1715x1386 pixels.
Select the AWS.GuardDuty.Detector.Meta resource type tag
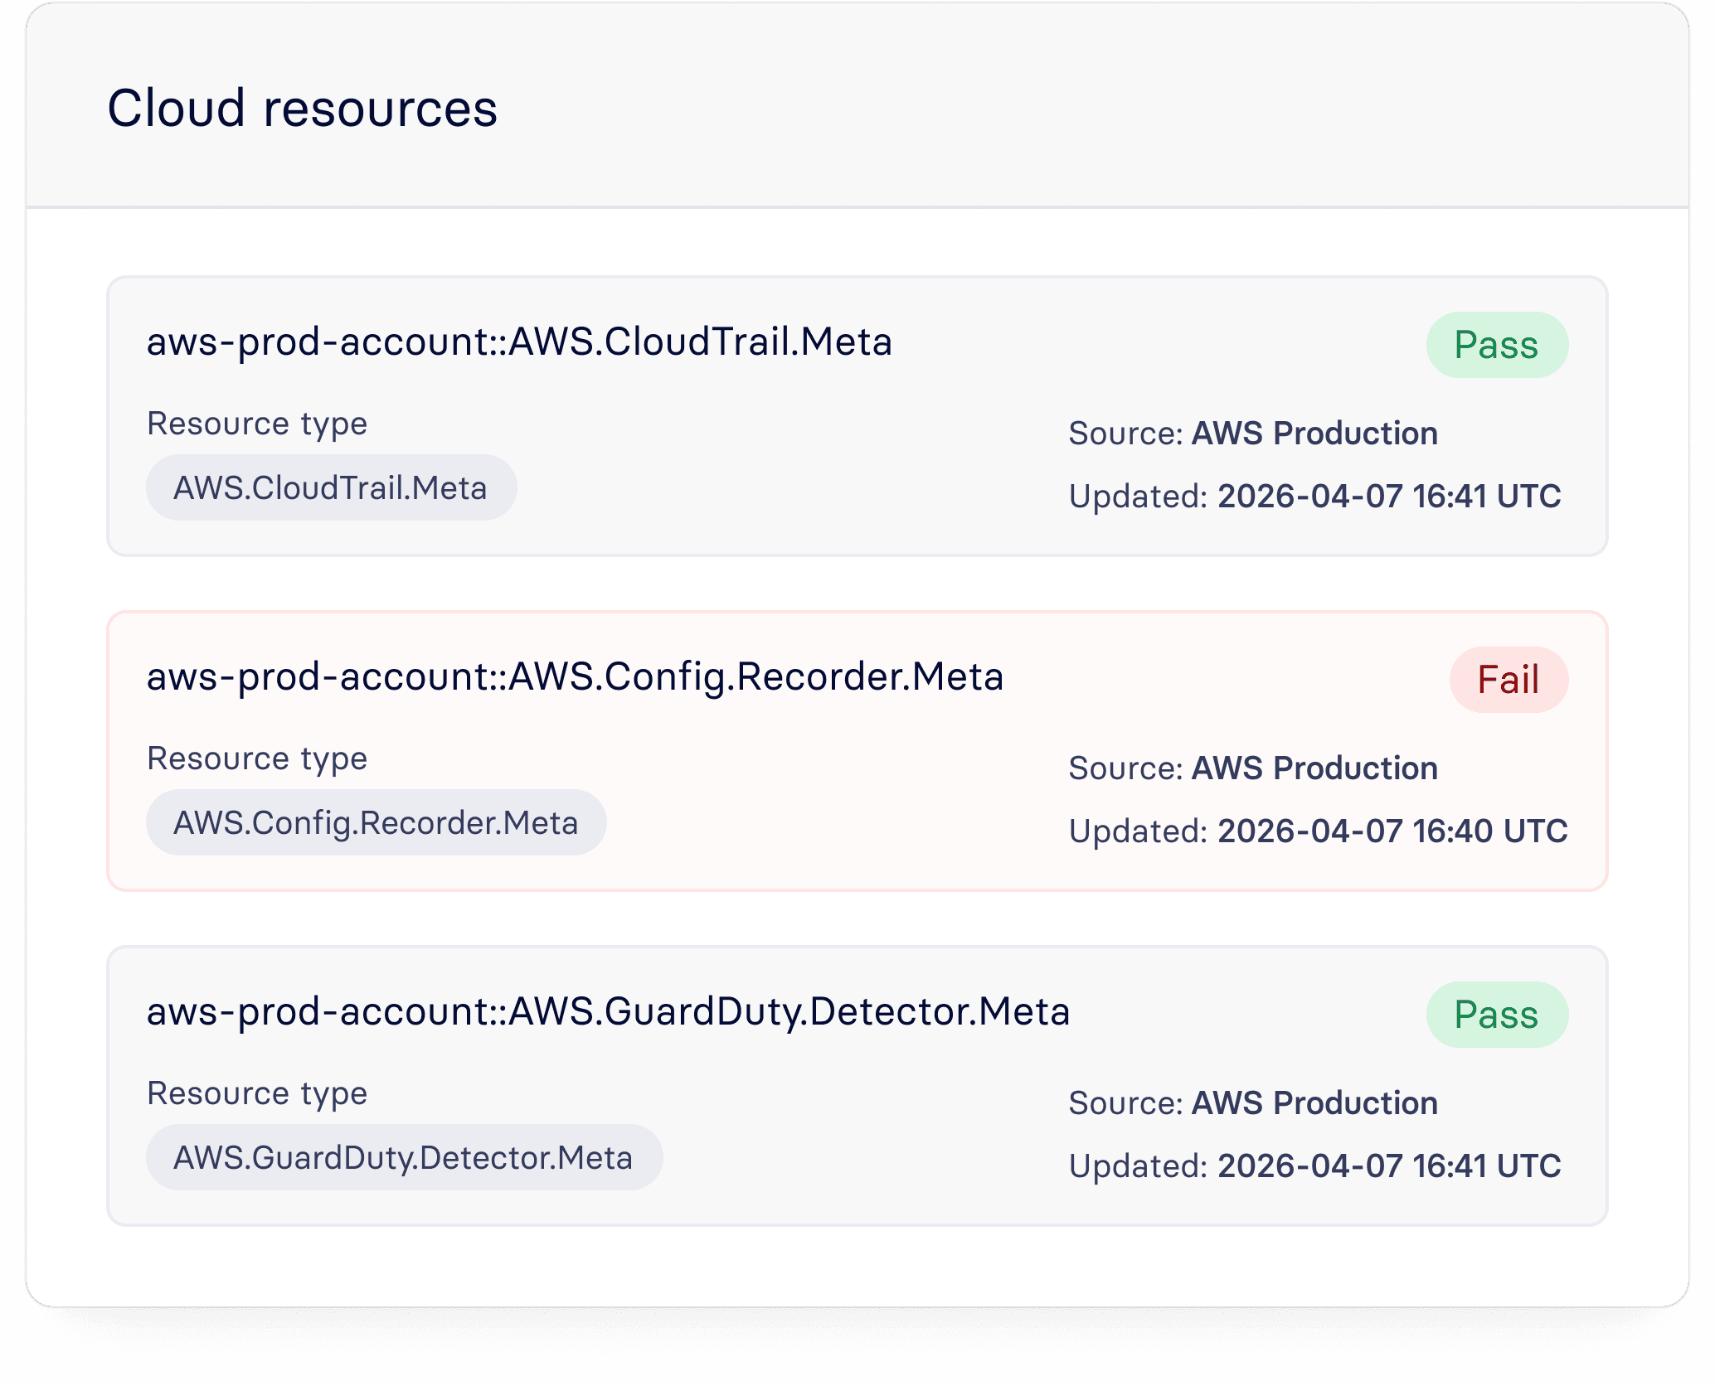tap(403, 1157)
